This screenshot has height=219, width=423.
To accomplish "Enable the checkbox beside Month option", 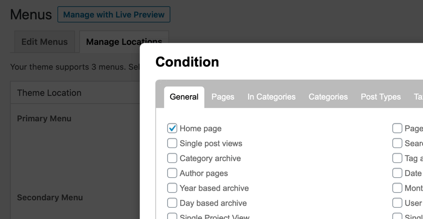I will (397, 188).
